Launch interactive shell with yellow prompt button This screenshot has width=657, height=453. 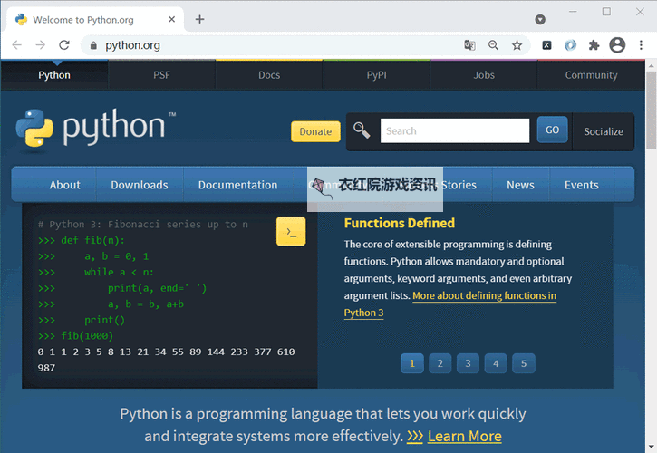[291, 231]
